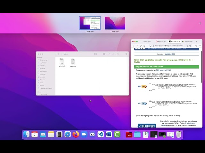Image resolution: width=205 pixels, height=153 pixels.
Task: Click the gold W3C CSS valid badge
Action: tap(142, 86)
